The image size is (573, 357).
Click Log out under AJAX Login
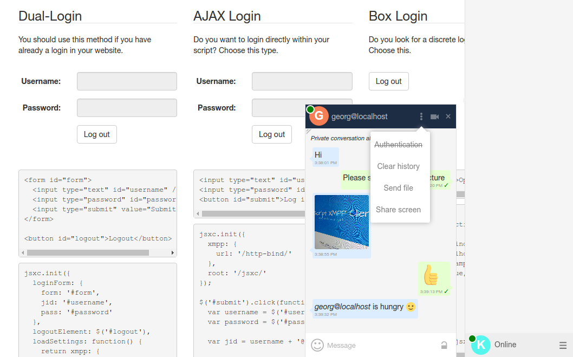click(272, 134)
